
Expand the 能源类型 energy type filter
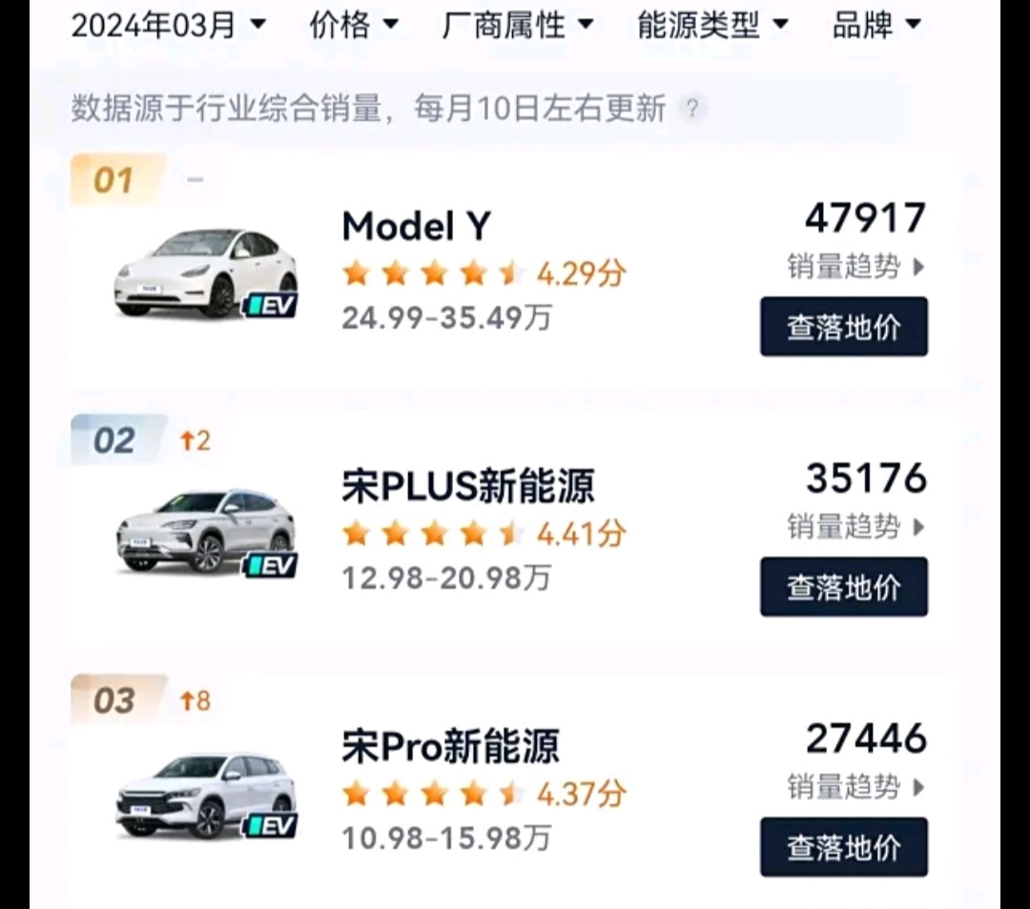tap(712, 25)
